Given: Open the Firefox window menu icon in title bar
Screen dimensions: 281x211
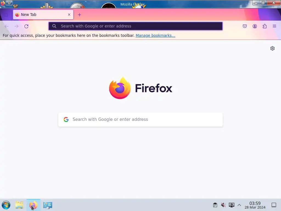Looking at the screenshot, I should [x=2, y=3].
